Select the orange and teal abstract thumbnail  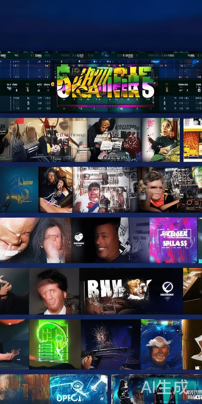[x=25, y=389]
